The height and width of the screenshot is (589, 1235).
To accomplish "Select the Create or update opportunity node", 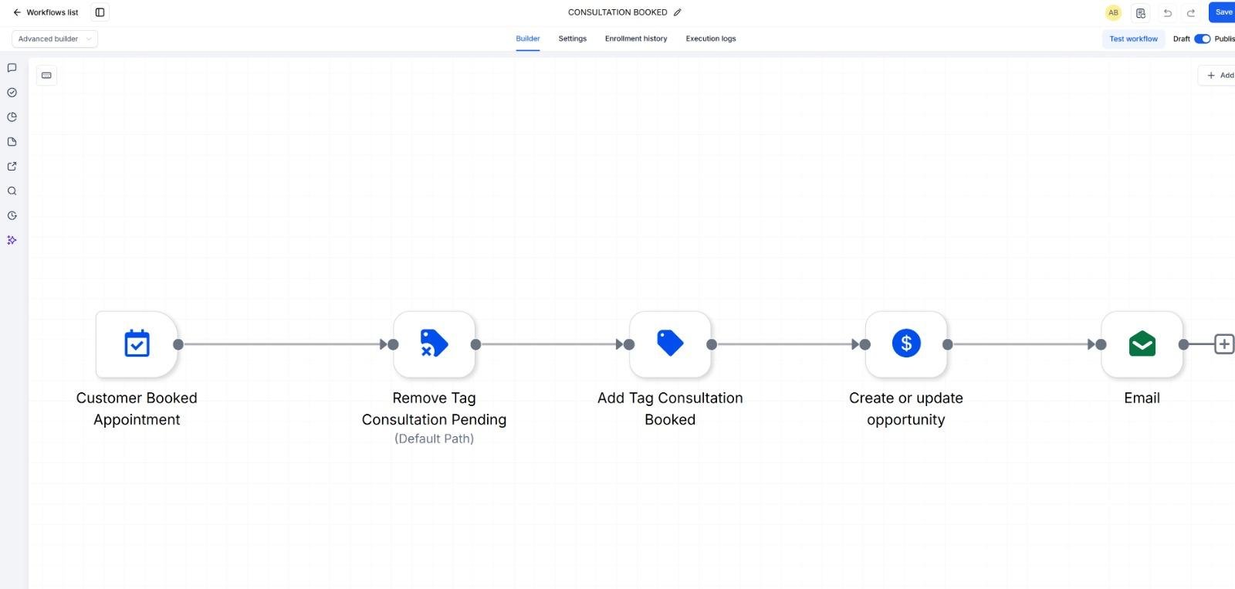I will pos(906,344).
